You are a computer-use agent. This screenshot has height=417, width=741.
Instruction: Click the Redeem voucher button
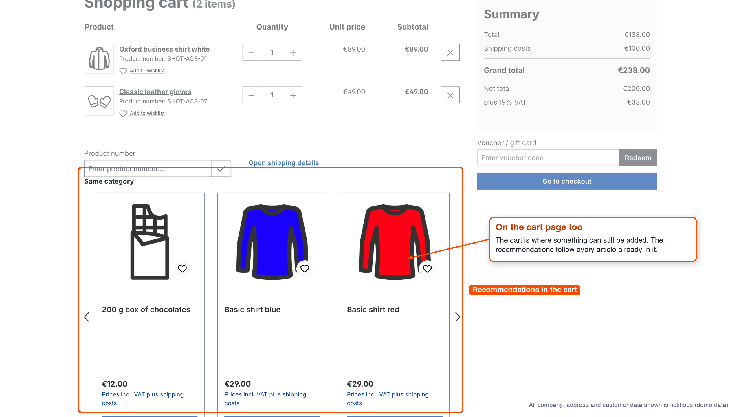tap(638, 158)
